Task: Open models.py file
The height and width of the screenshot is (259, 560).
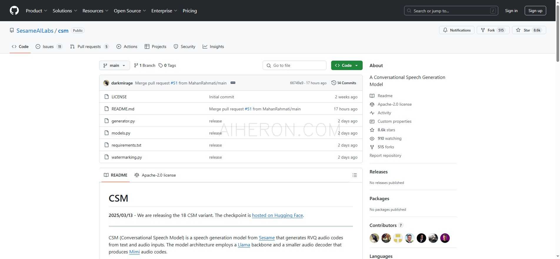Action: click(121, 133)
